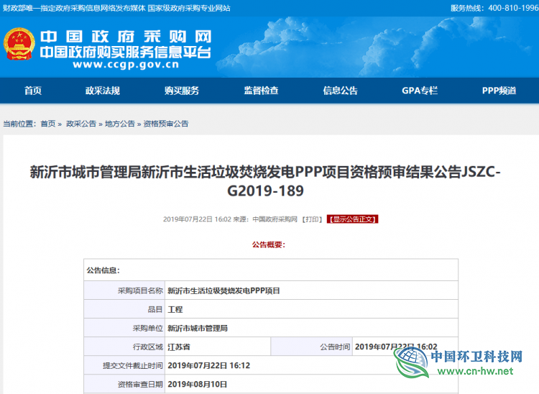Open the GPA专栏 navigation item
The image size is (539, 394).
pyautogui.click(x=420, y=91)
